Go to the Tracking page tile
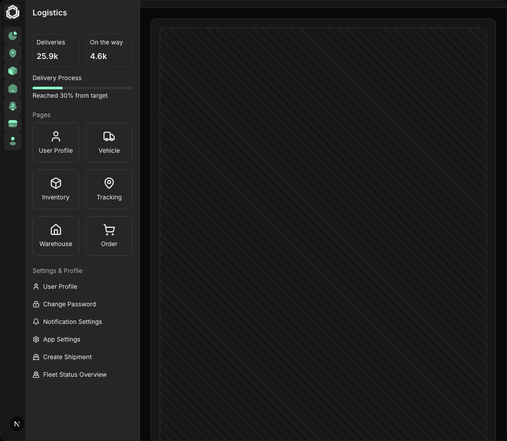The width and height of the screenshot is (507, 441). [109, 189]
